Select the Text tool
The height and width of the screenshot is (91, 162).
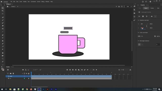pos(3,38)
